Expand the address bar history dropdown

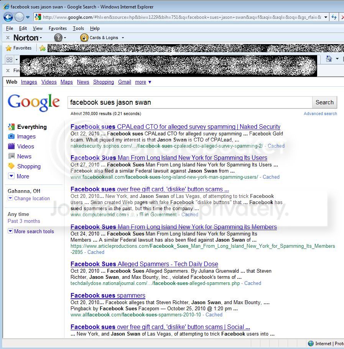point(326,17)
